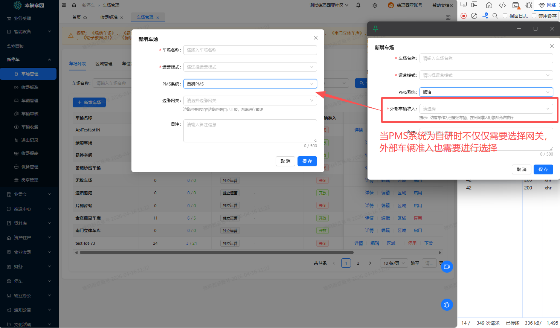The height and width of the screenshot is (328, 560).
Task: Collapse sidebar using the hamburger menu icon
Action: click(x=64, y=5)
